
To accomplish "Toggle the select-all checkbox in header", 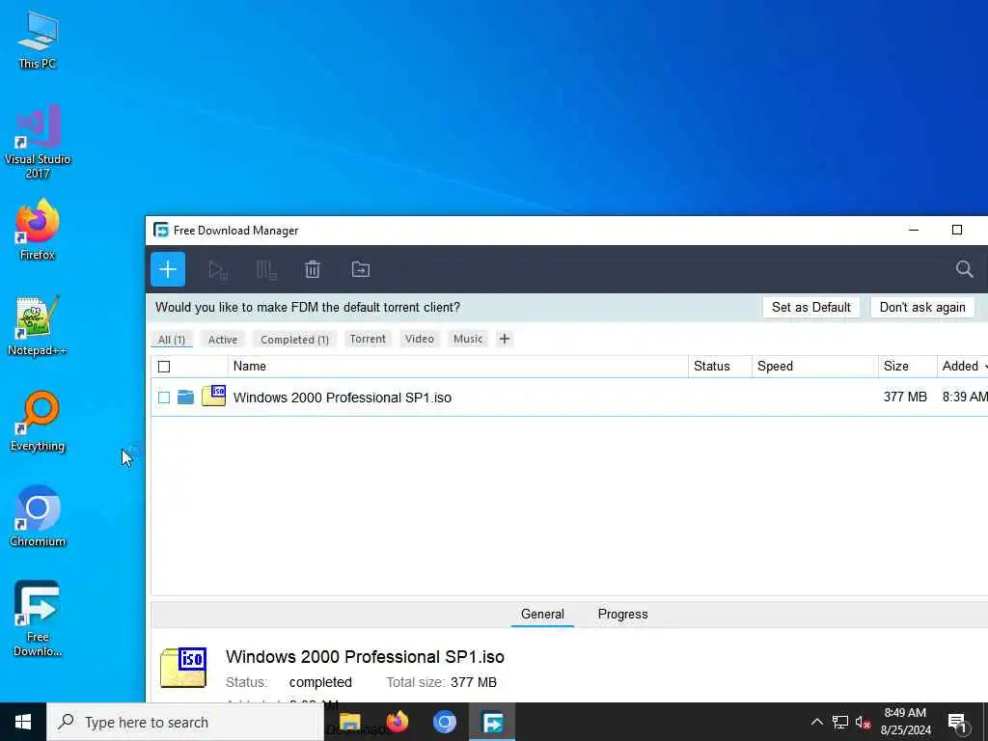I will pyautogui.click(x=164, y=367).
